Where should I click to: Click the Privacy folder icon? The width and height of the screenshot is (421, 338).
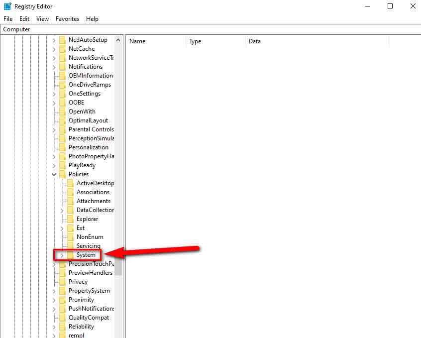(62, 282)
